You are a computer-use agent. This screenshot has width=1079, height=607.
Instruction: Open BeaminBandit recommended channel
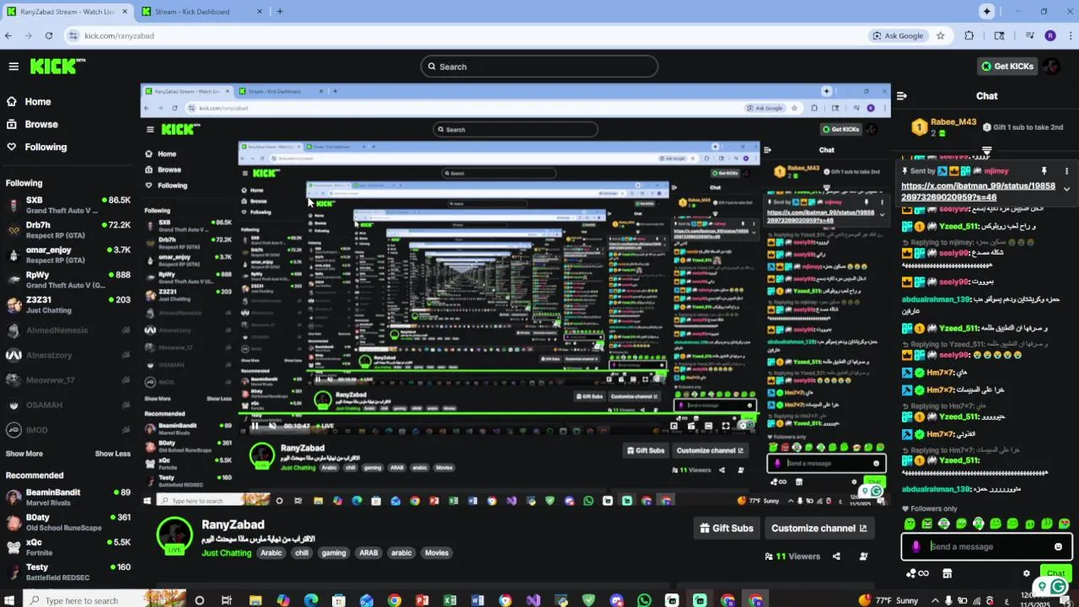(x=67, y=497)
